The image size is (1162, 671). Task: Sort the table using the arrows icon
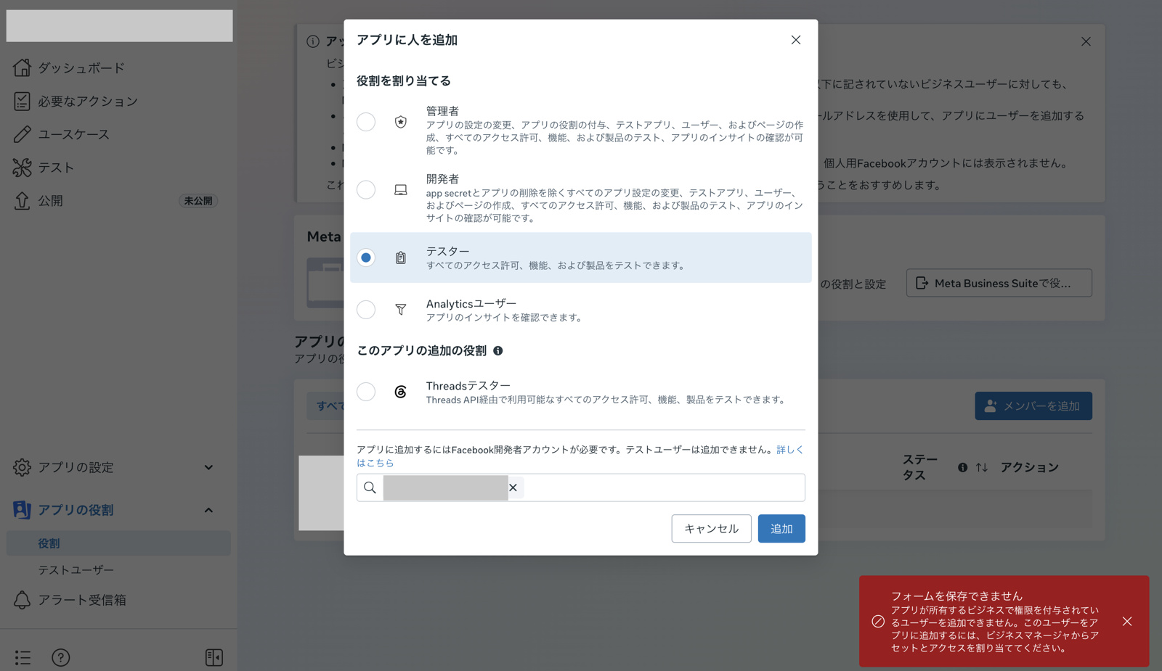(982, 468)
